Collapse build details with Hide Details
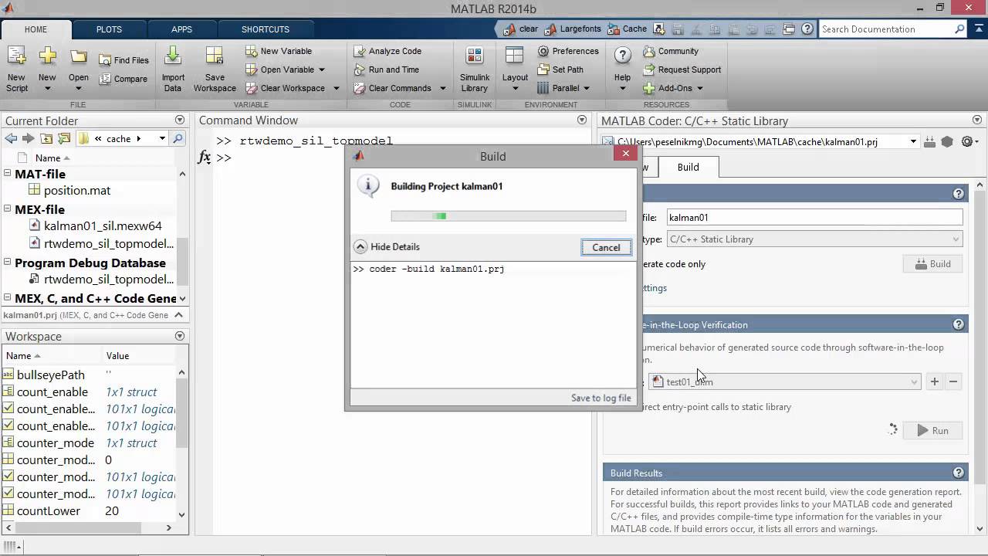The height and width of the screenshot is (556, 988). (387, 247)
